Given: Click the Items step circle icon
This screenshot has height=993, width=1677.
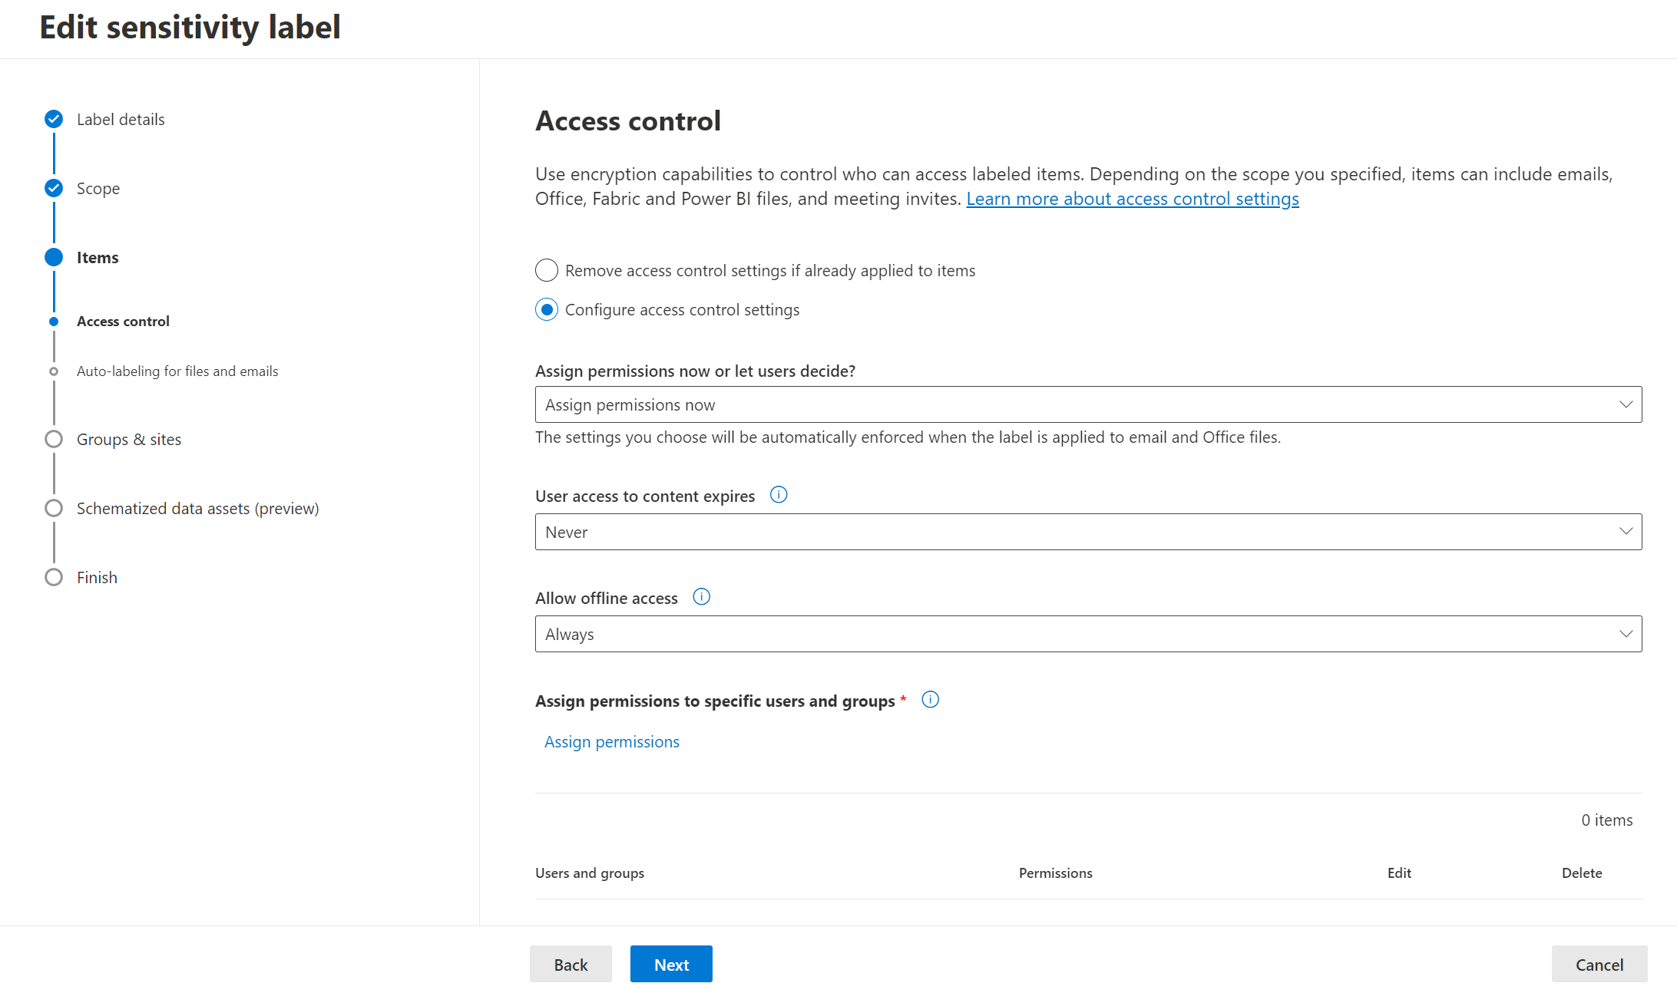Looking at the screenshot, I should 54,257.
